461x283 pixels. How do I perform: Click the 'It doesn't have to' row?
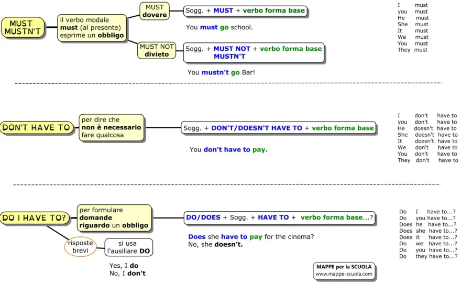pos(427,141)
